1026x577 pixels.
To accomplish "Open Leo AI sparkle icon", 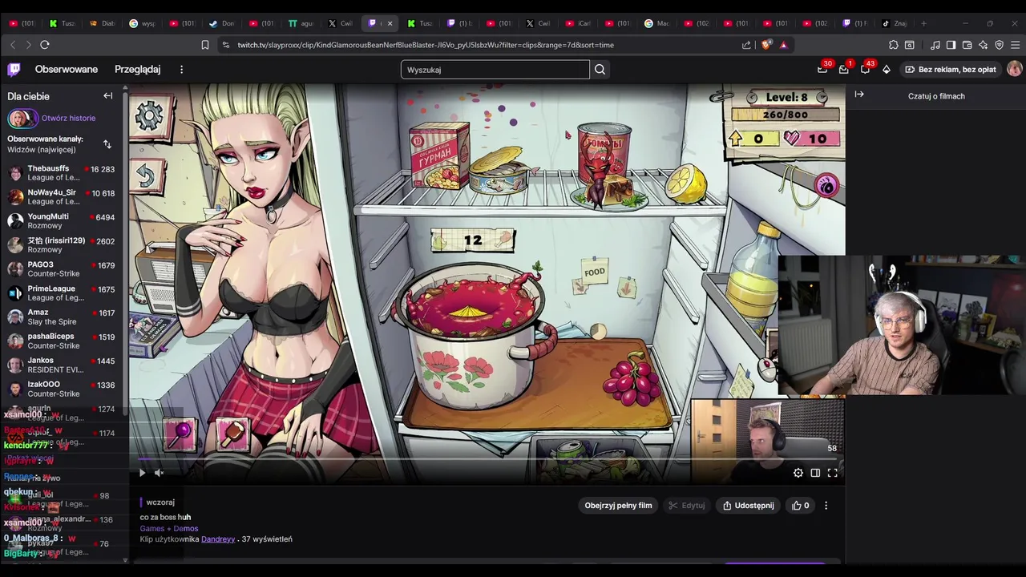I will [x=983, y=45].
